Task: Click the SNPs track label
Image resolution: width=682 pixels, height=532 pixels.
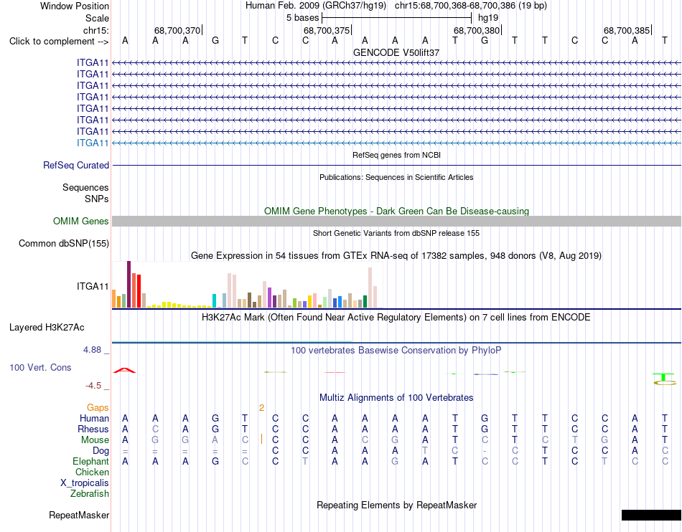Action: pyautogui.click(x=97, y=199)
